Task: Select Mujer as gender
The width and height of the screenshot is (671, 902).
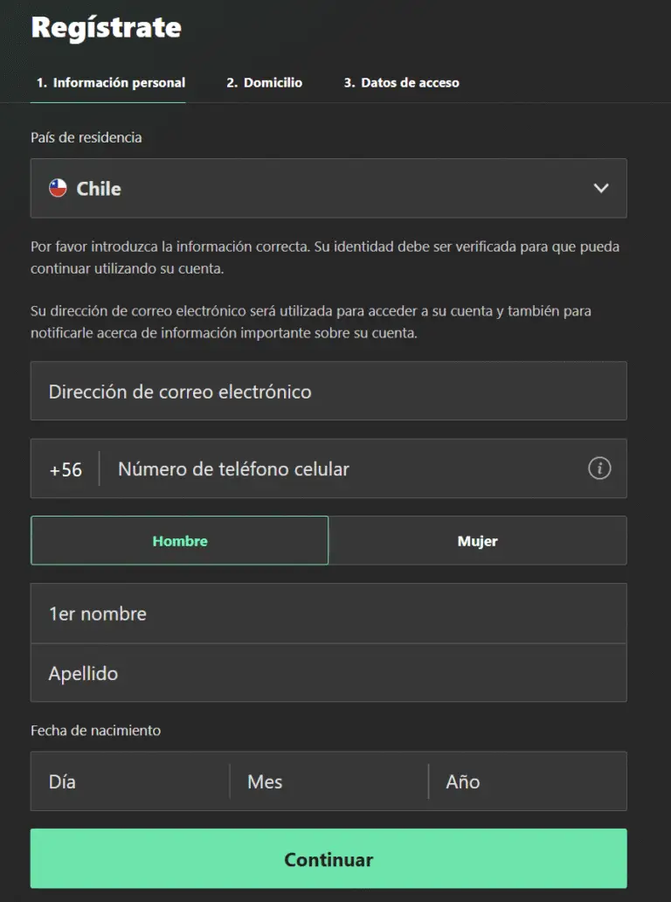Action: click(477, 541)
